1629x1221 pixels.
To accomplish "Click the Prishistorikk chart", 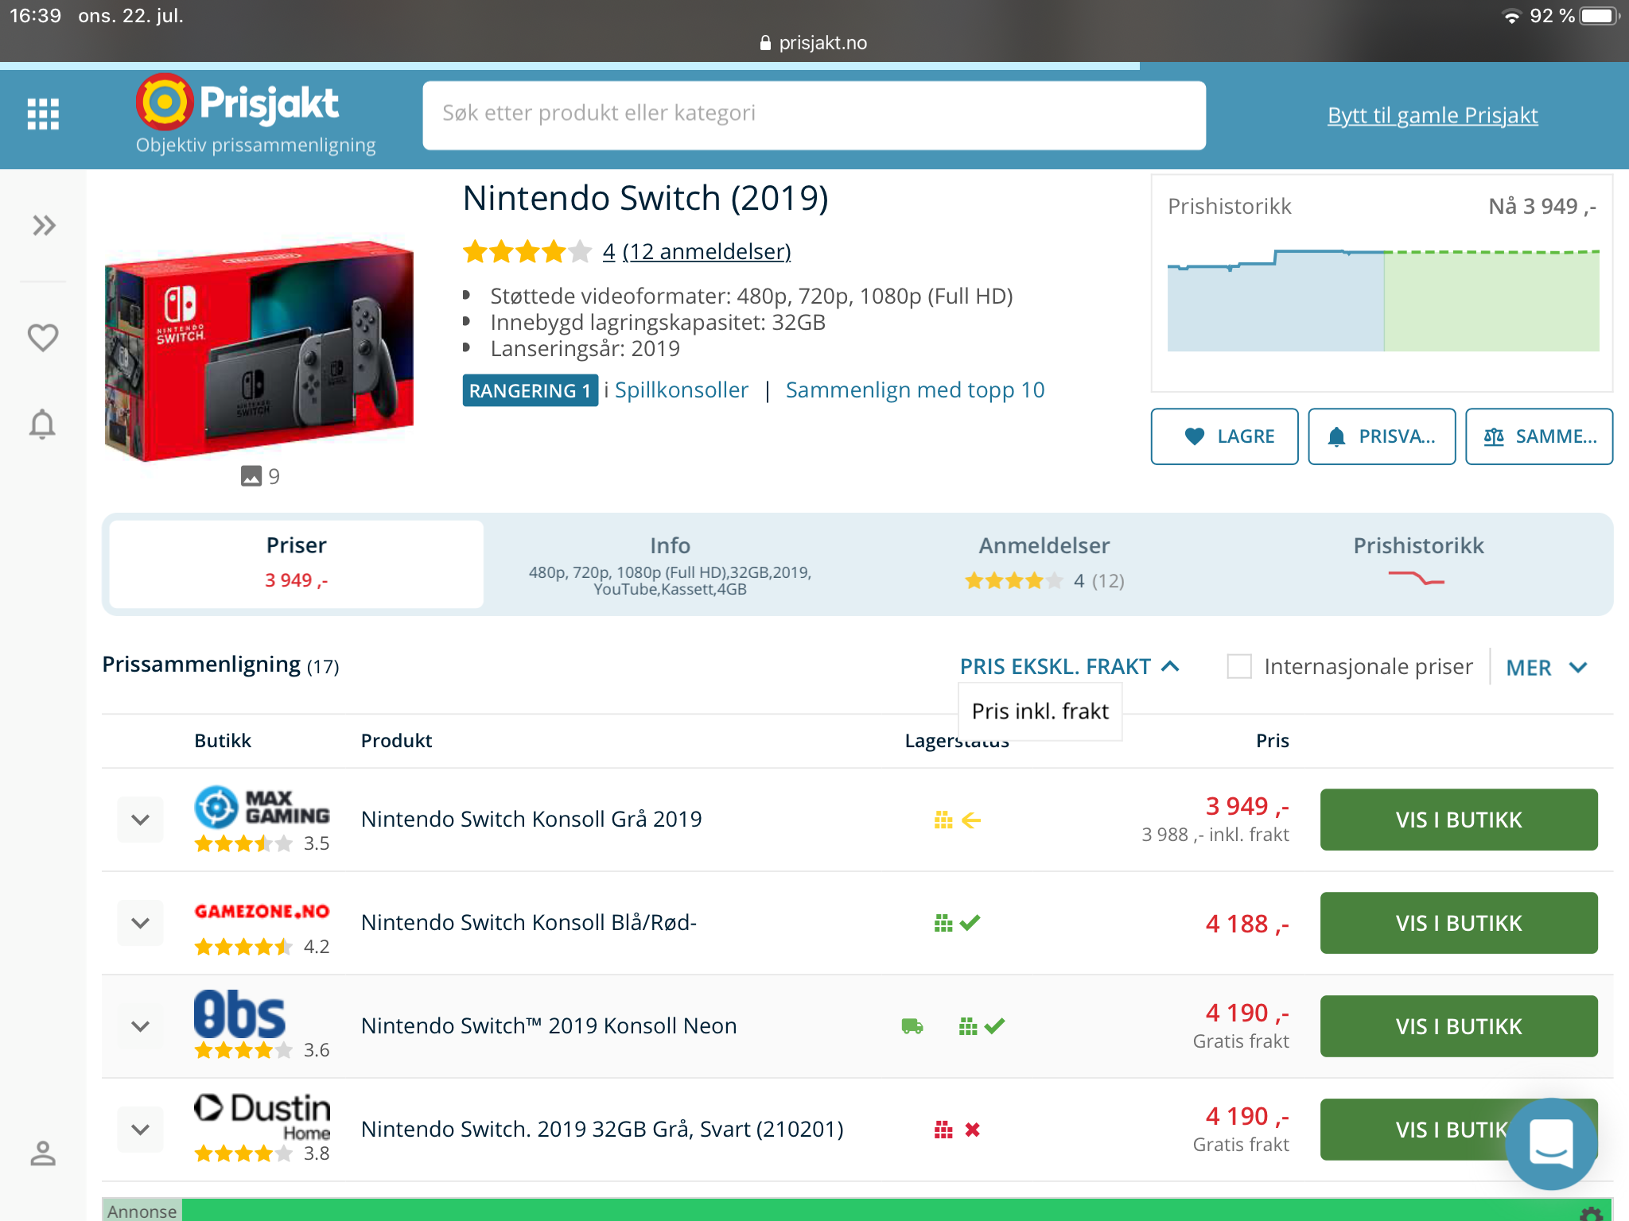I will pyautogui.click(x=1383, y=300).
